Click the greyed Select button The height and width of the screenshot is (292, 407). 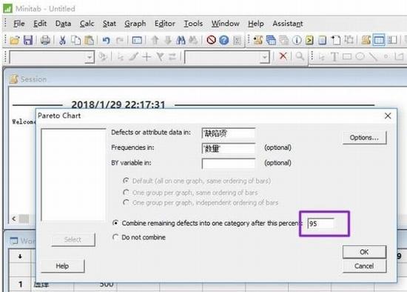(73, 239)
